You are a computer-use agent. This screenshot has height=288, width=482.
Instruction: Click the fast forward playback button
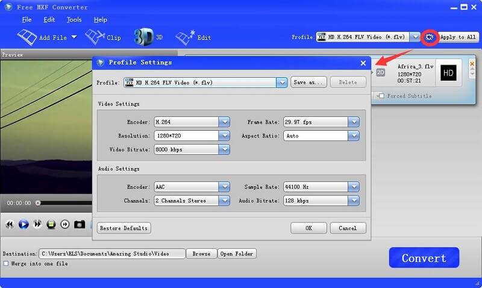pyautogui.click(x=37, y=224)
